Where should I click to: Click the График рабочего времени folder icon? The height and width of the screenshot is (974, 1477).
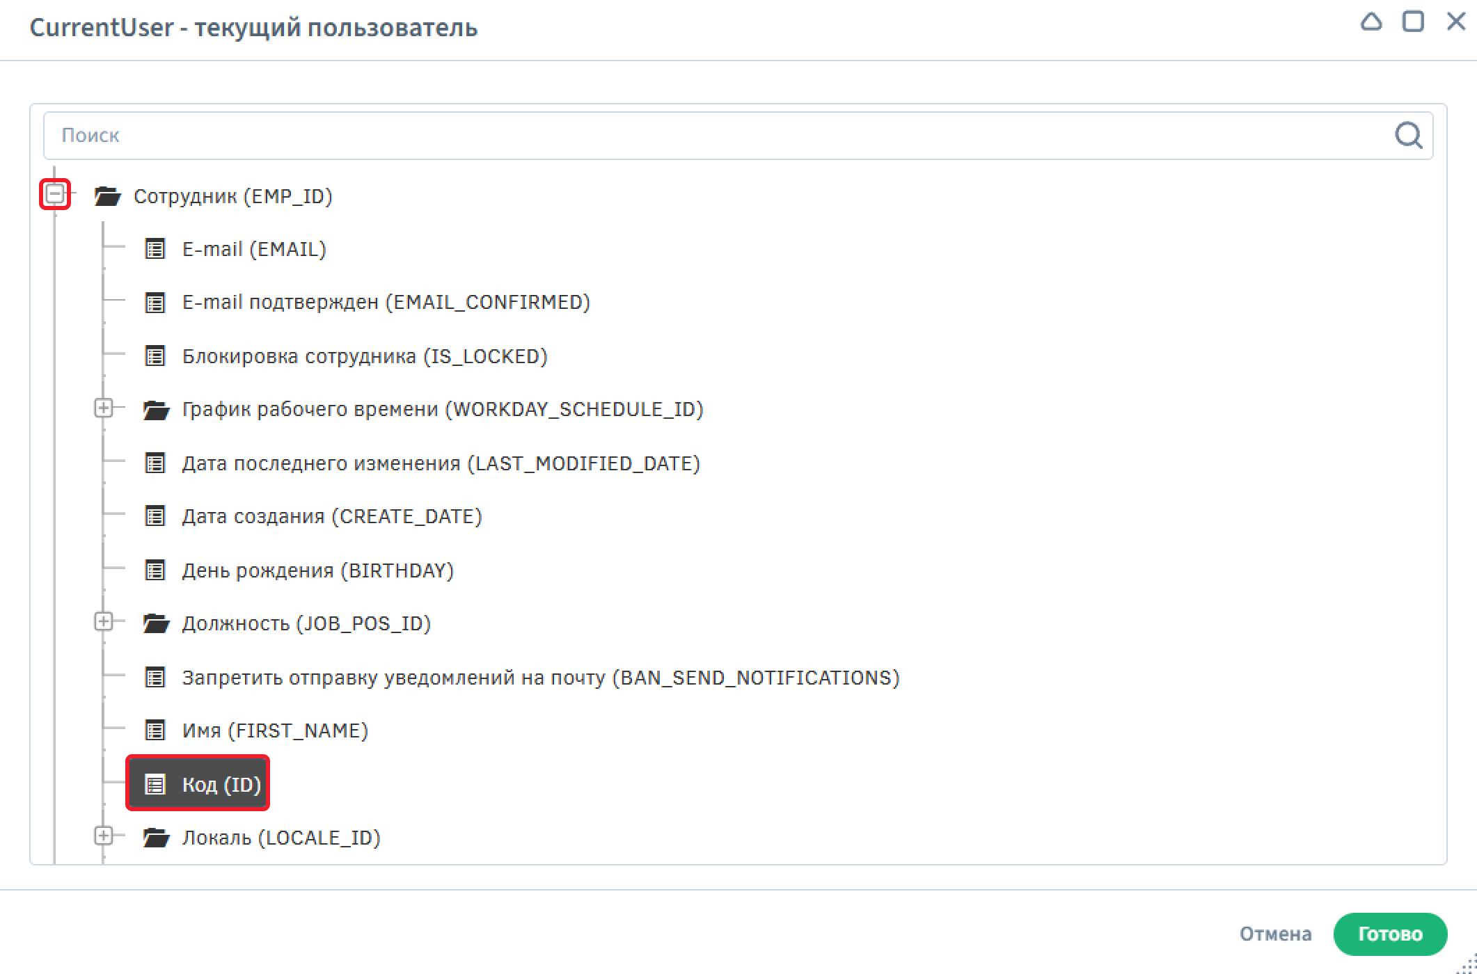tap(157, 410)
